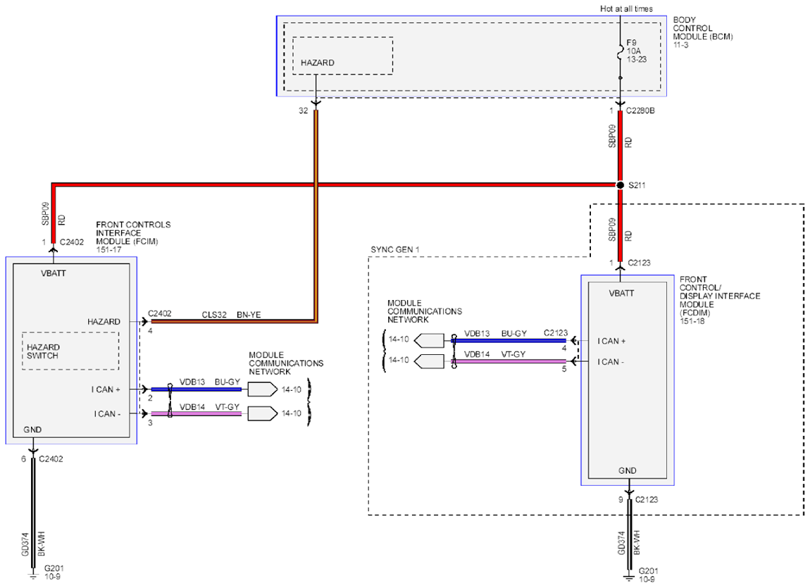The image size is (810, 588).
Task: Click the Body Control Module (BCM) label
Action: [x=702, y=32]
